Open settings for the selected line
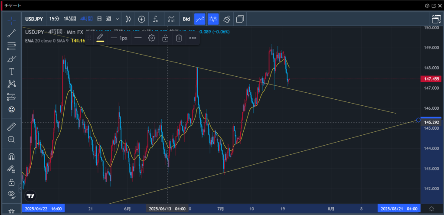Viewport: 444px width, 215px height. 152,38
